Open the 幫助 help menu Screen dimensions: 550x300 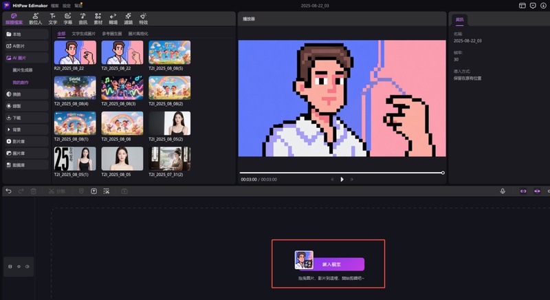click(78, 6)
